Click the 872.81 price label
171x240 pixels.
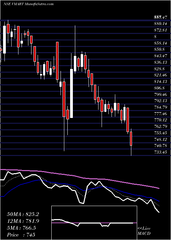161,30
